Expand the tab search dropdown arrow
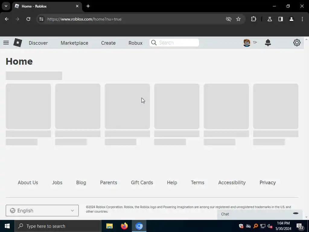Screen dimensions: 309x232 [x=6, y=6]
